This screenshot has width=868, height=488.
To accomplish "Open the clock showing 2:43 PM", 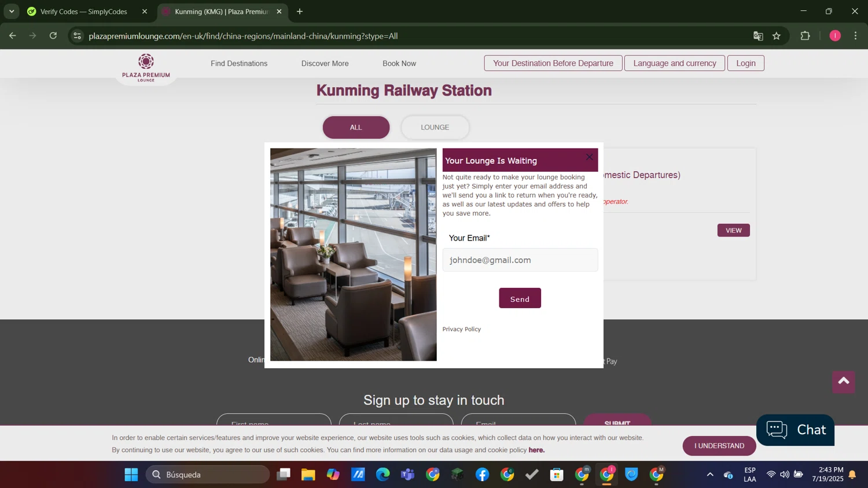I will [827, 475].
